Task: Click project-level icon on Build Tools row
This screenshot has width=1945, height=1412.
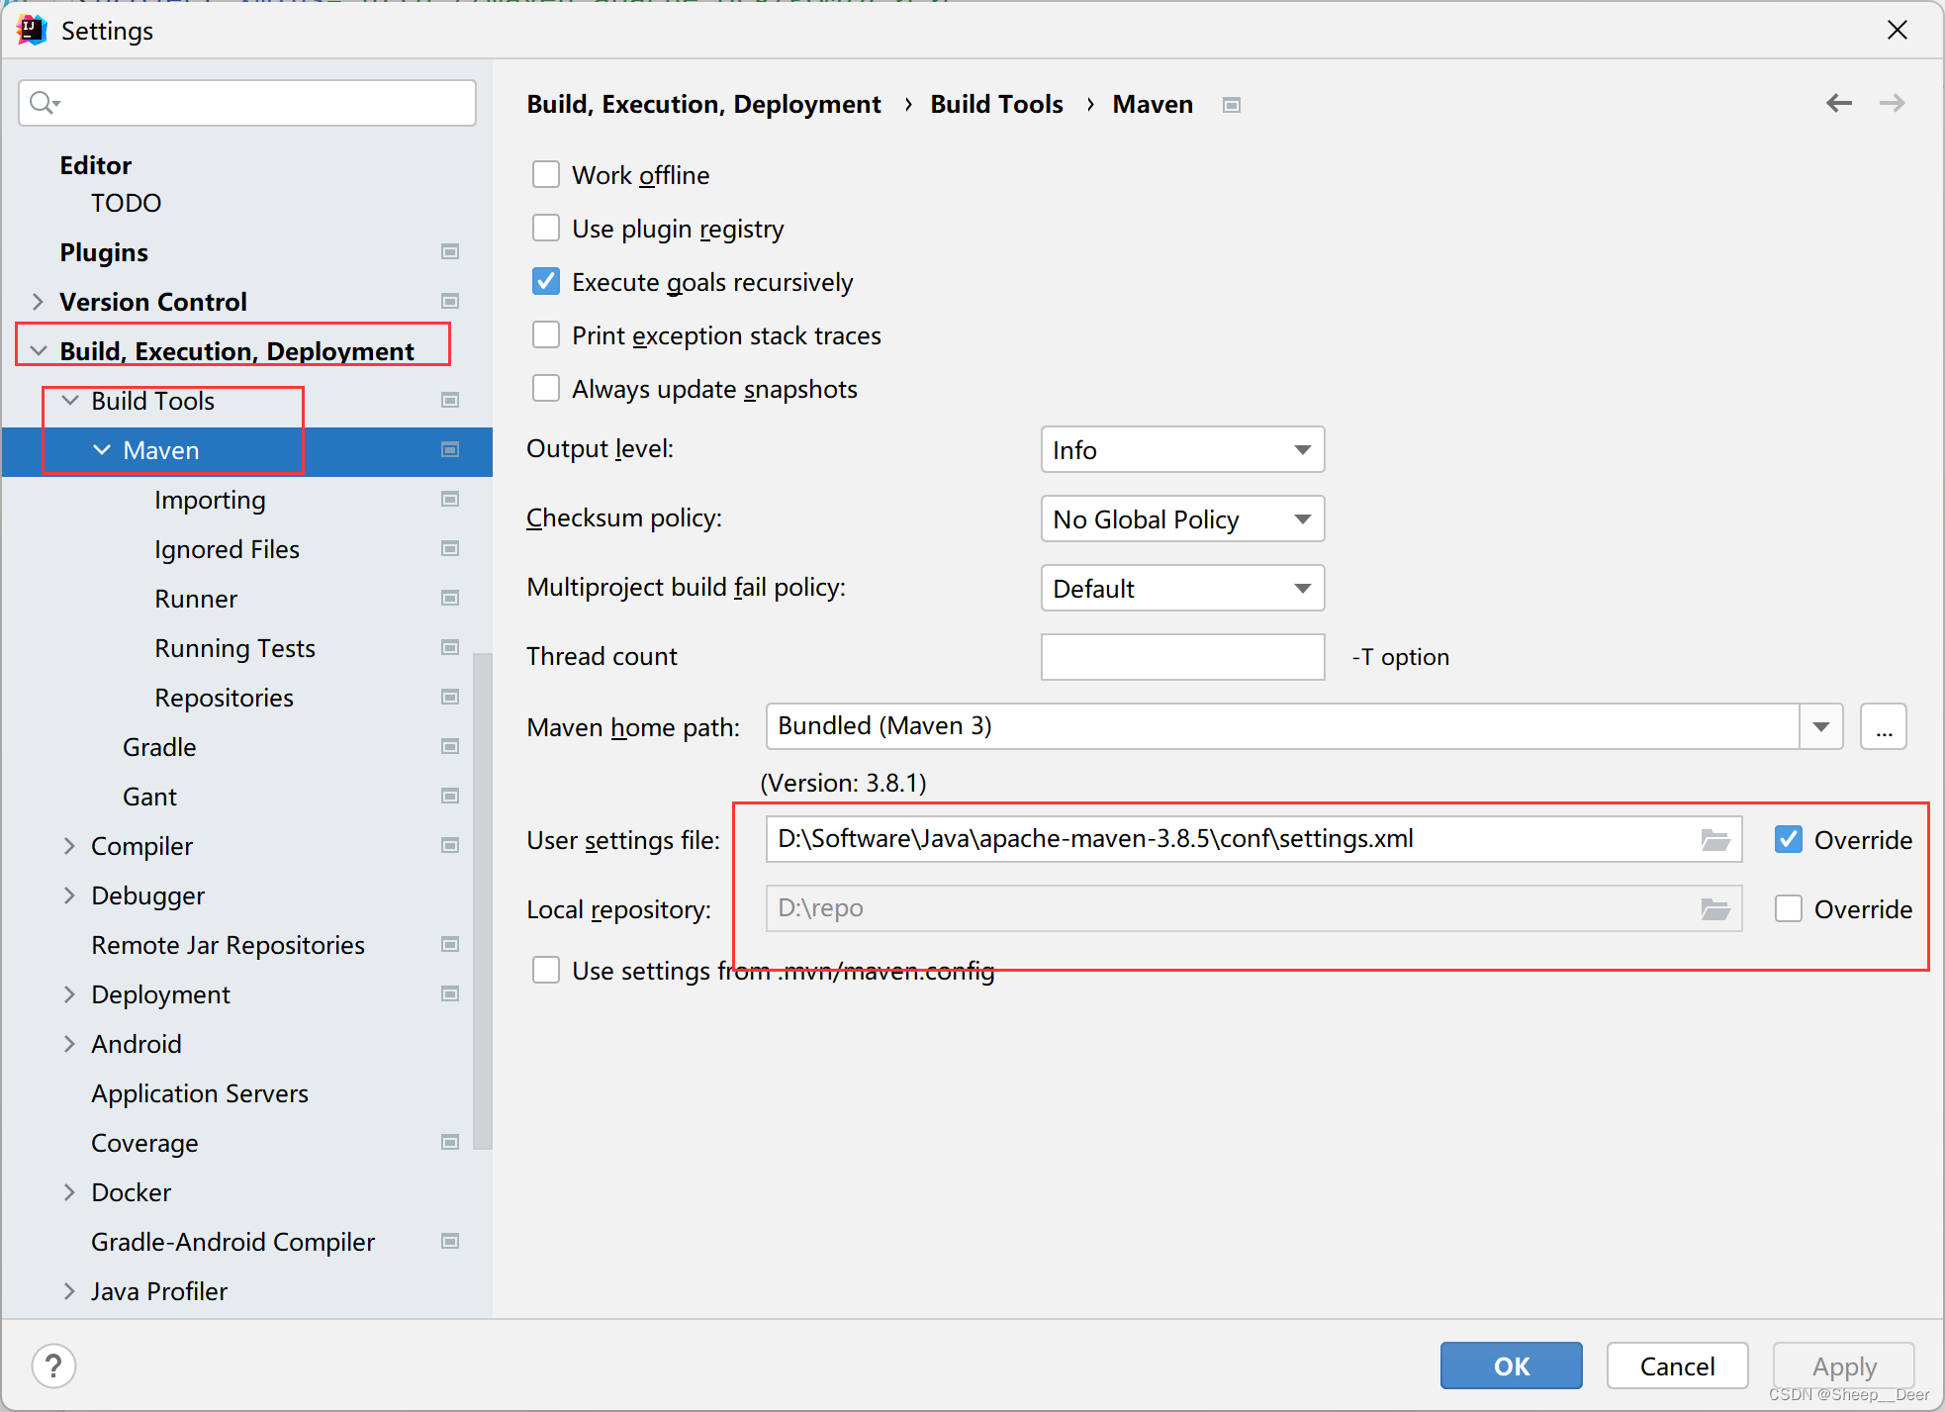Action: (450, 400)
